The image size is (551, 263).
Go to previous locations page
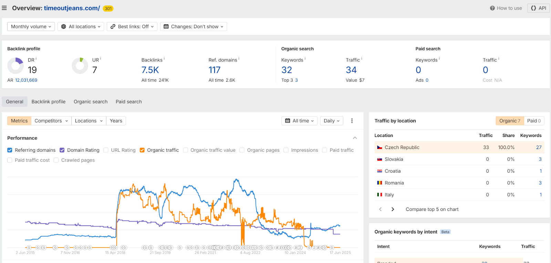tap(381, 209)
